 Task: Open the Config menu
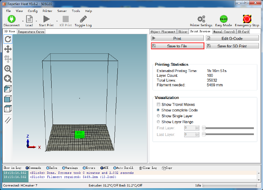click(33, 11)
